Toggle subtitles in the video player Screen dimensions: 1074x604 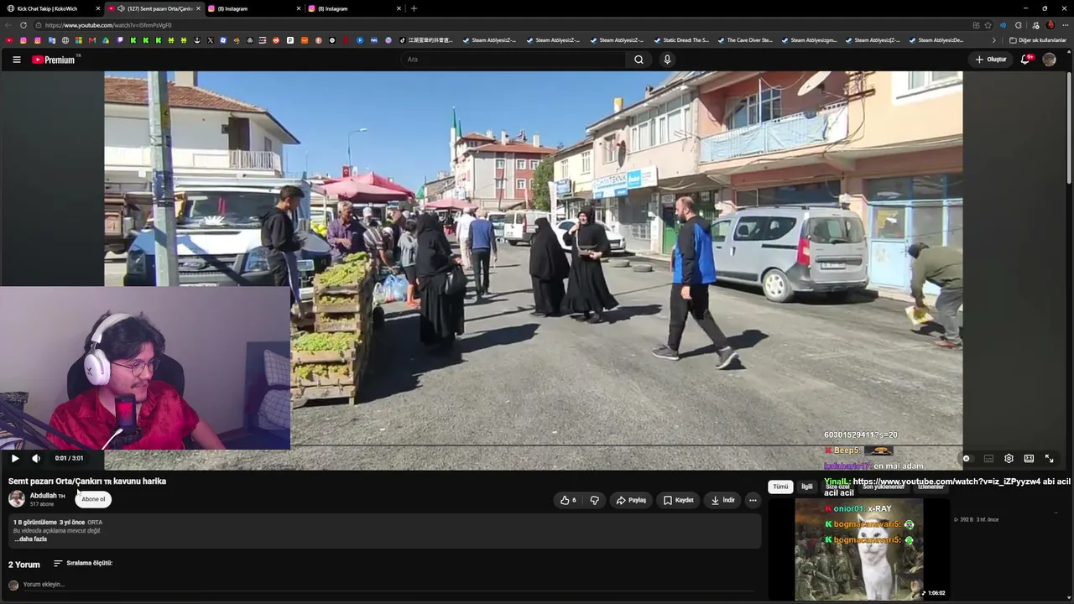pos(988,459)
